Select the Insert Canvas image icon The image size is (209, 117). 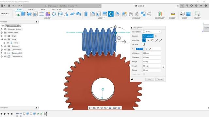188,14
